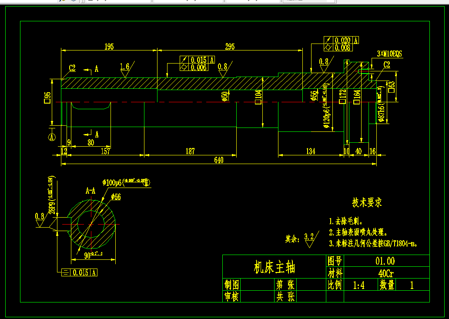Click the 195 length dimension
The height and width of the screenshot is (319, 449).
pos(109,47)
